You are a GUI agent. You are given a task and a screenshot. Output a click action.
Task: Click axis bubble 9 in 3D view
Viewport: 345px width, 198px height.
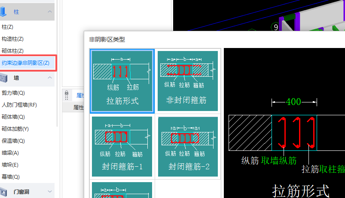point(276,27)
